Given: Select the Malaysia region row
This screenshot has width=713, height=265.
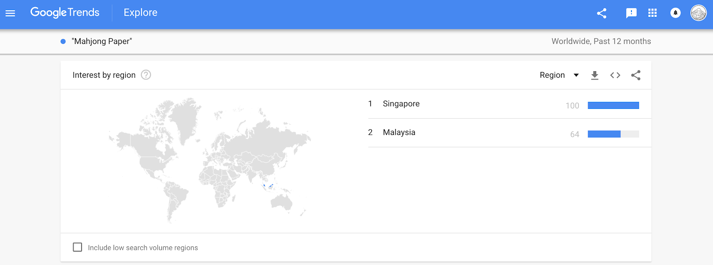Looking at the screenshot, I should coord(509,132).
